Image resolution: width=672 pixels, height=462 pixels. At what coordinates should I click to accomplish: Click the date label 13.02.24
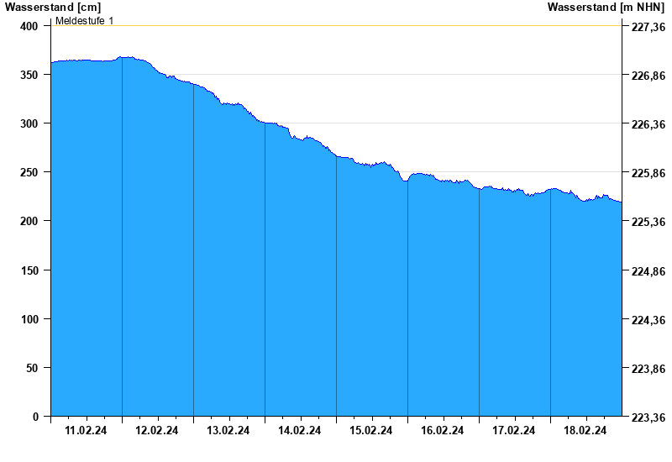click(x=228, y=430)
